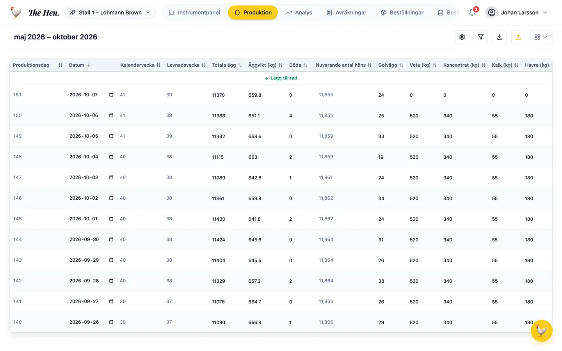This screenshot has width=562, height=351.
Task: Open Johan Larsson user menu
Action: (517, 12)
